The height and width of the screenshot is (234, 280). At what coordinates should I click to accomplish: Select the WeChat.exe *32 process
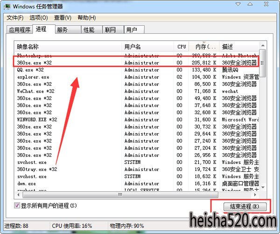pos(137,91)
